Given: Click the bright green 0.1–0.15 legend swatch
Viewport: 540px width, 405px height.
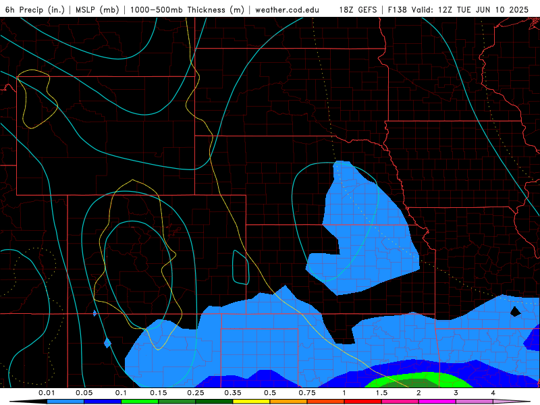Looking at the screenshot, I should 140,402.
